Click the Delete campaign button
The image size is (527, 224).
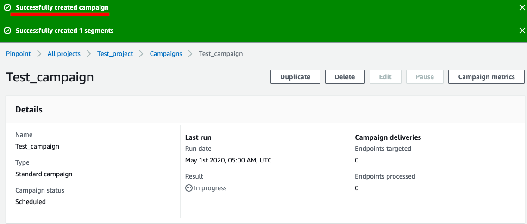tap(345, 77)
